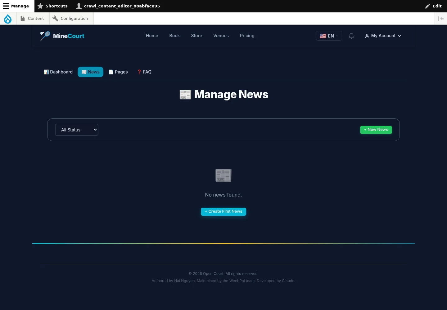Click + Create First News button
The image size is (447, 310).
point(223,211)
